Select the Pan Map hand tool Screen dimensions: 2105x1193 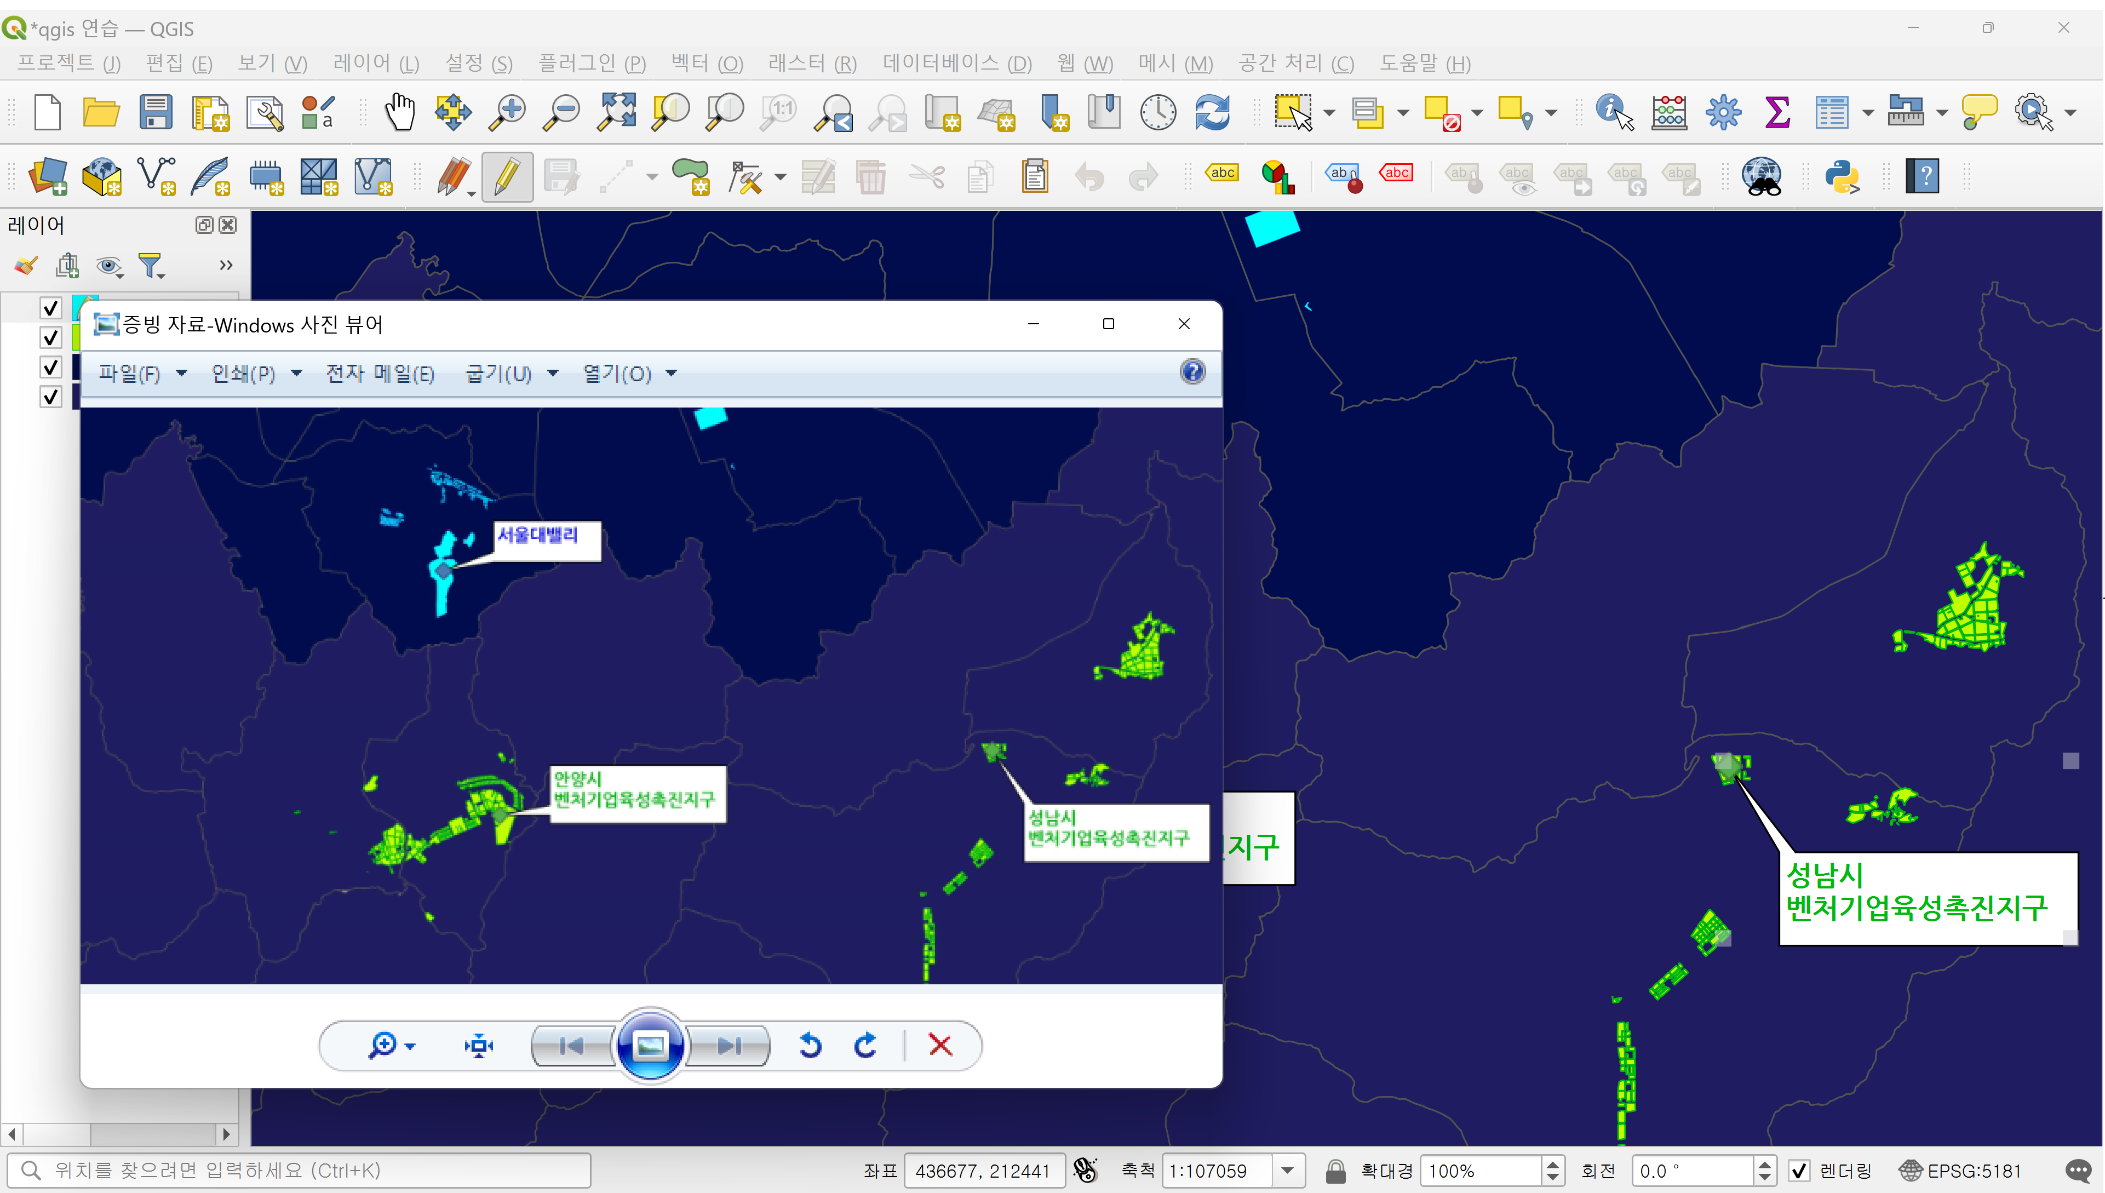pos(400,111)
